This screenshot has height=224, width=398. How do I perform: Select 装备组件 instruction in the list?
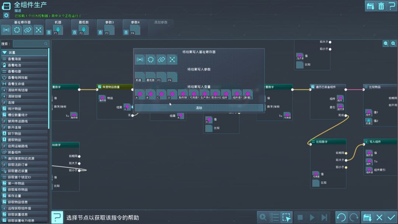[x=24, y=152]
